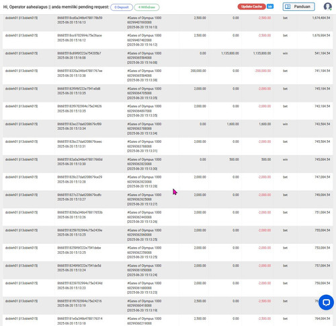
Task: Select balance 745,184.54
Action: (x=323, y=89)
